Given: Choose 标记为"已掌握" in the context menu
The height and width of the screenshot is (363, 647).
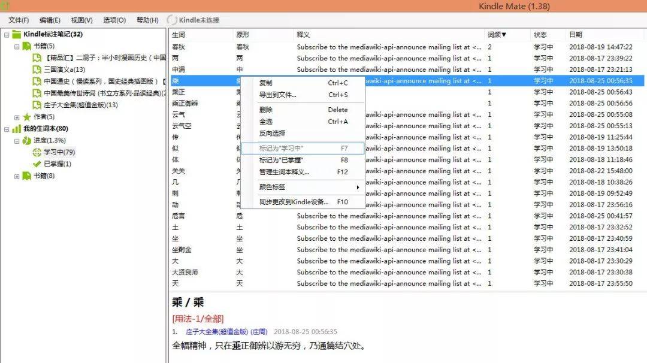Looking at the screenshot, I should (x=303, y=160).
